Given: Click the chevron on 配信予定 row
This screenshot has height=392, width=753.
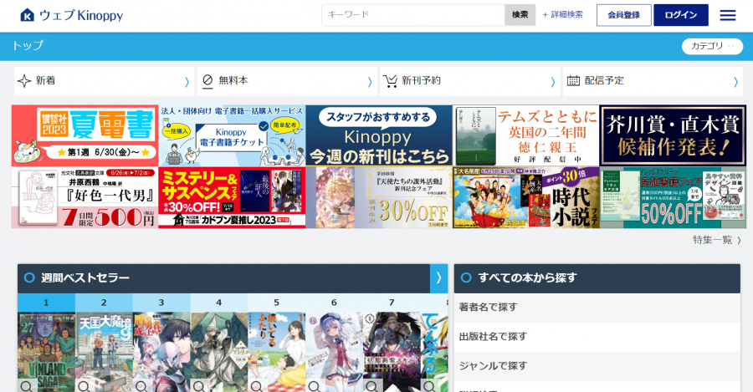Looking at the screenshot, I should coord(735,82).
